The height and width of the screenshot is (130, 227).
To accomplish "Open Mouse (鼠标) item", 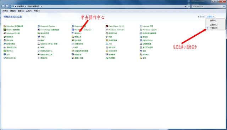I will coord(75,47).
